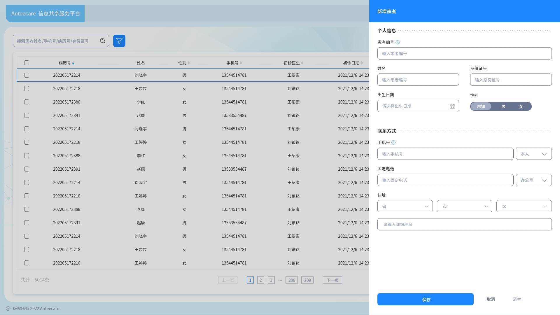Open the 省 province dropdown
560x315 pixels.
pos(405,206)
